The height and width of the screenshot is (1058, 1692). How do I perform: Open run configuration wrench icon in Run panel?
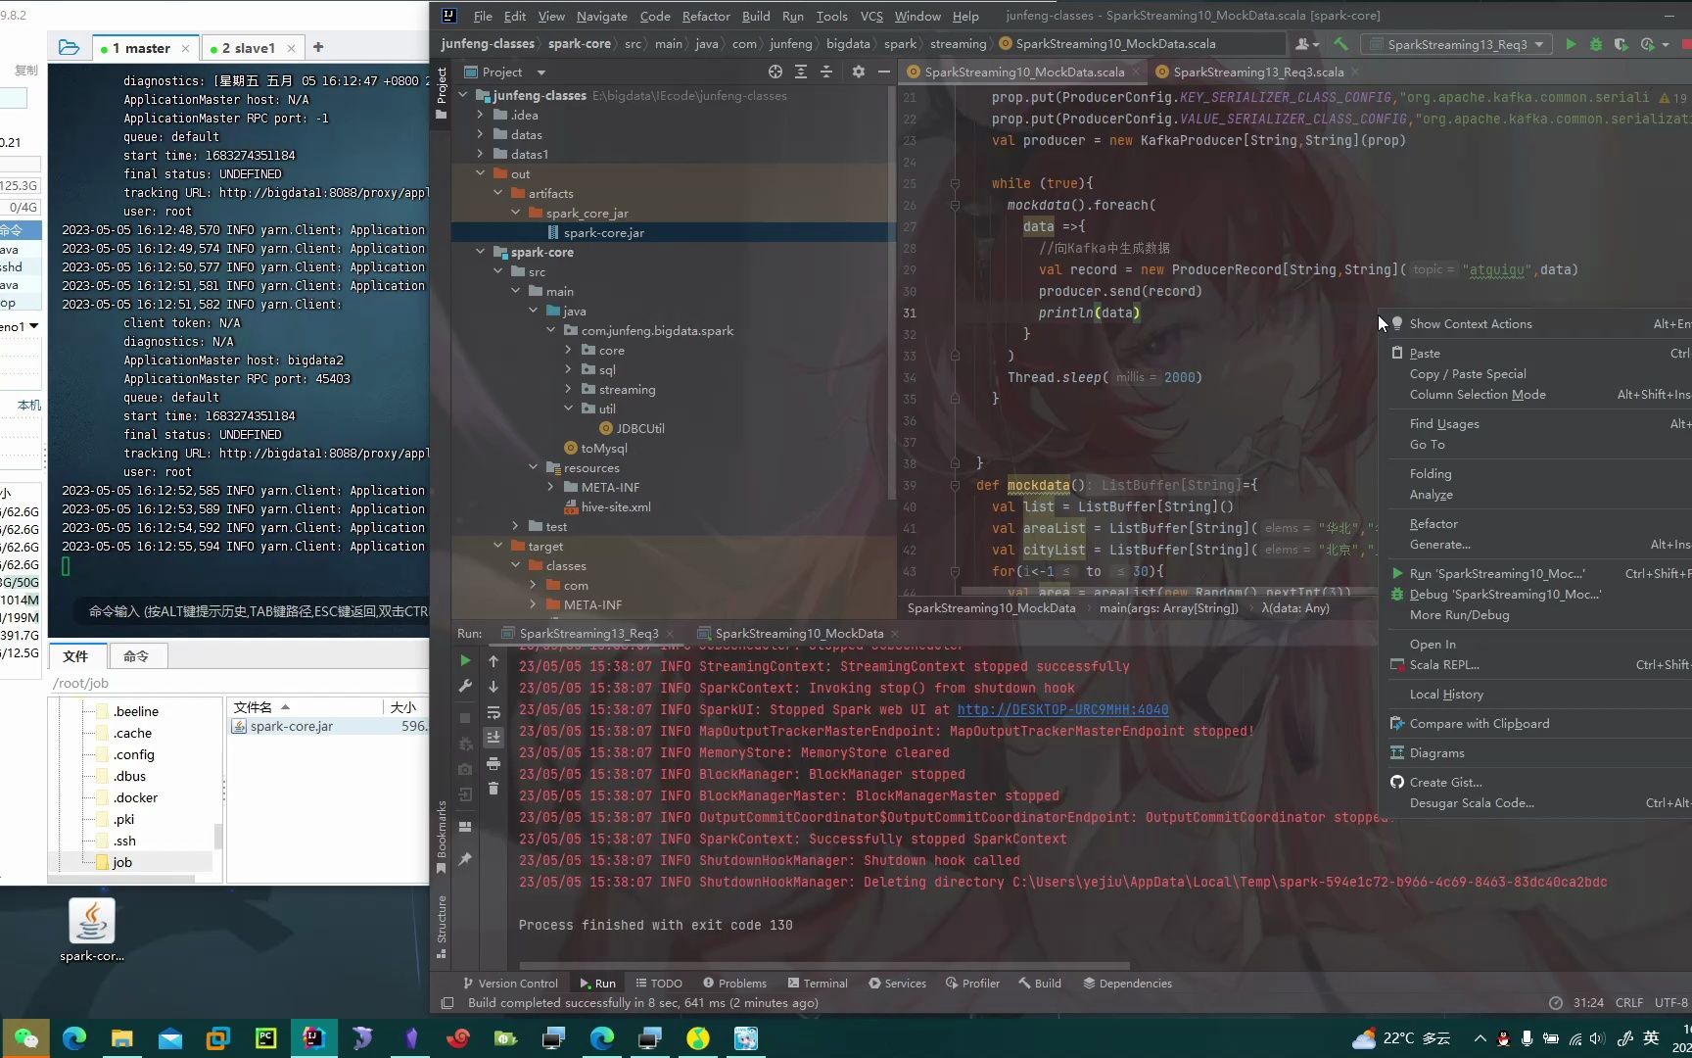click(465, 687)
